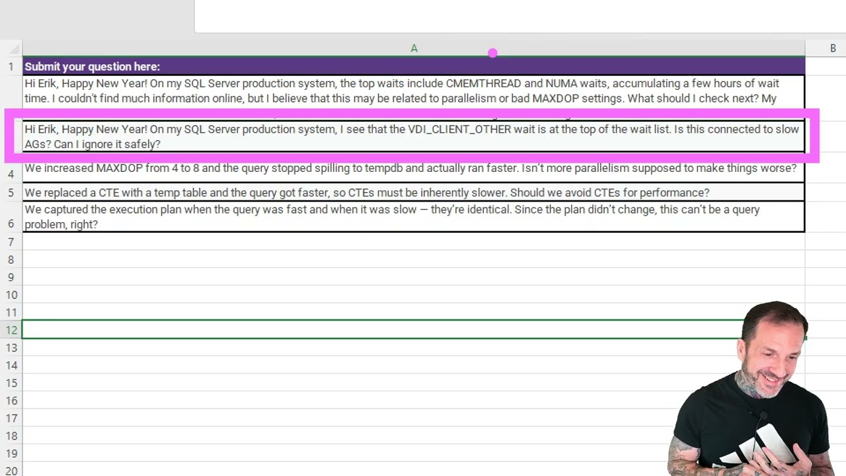Click row header 9

coord(11,277)
